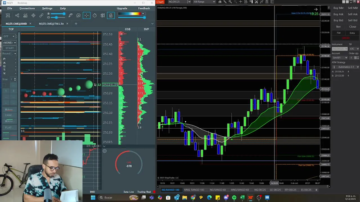Click the chart properties list icon in NinjaTrader
Screen dimensions: 360x202
tap(272, 2)
